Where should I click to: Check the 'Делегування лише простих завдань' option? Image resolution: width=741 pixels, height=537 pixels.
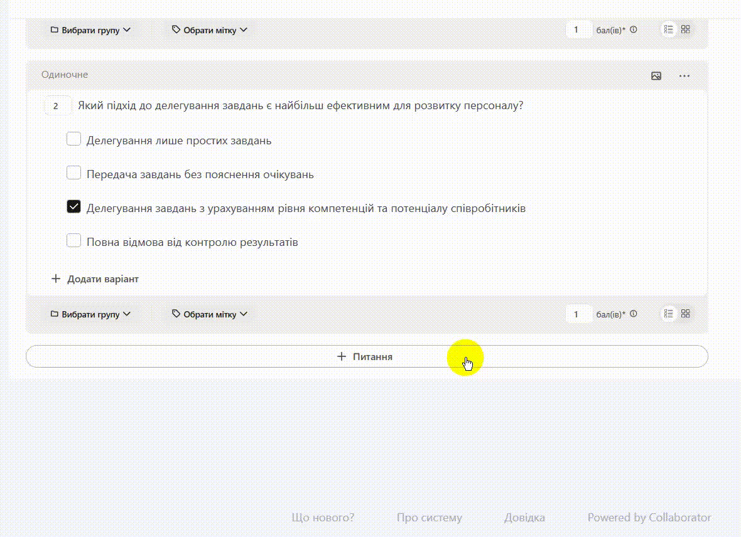tap(74, 139)
